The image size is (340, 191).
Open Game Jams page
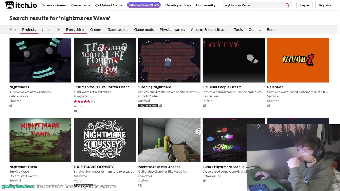point(81,5)
